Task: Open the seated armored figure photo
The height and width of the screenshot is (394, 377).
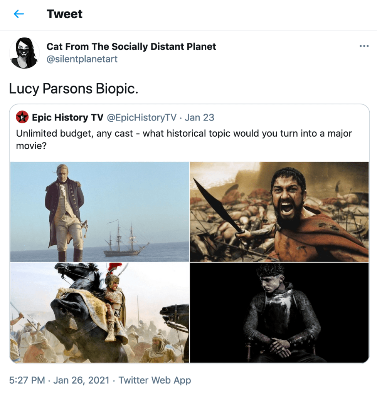Action: point(279,312)
